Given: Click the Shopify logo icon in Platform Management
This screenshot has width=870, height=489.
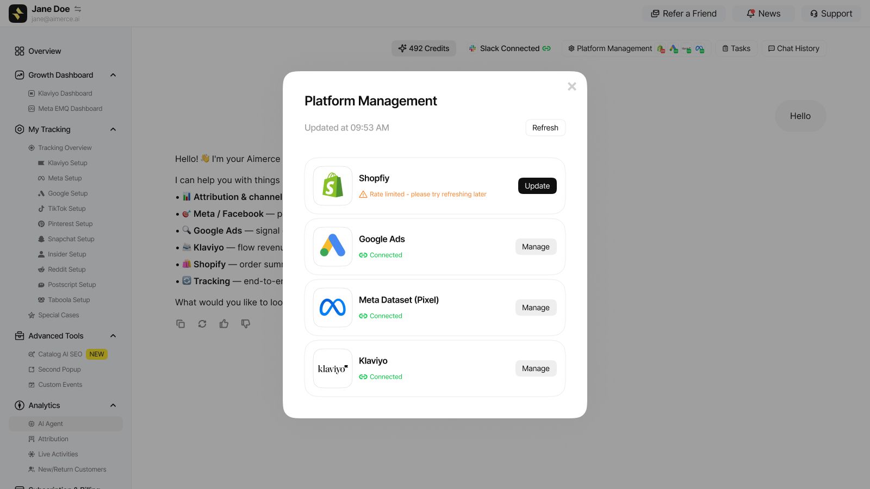Looking at the screenshot, I should point(333,186).
